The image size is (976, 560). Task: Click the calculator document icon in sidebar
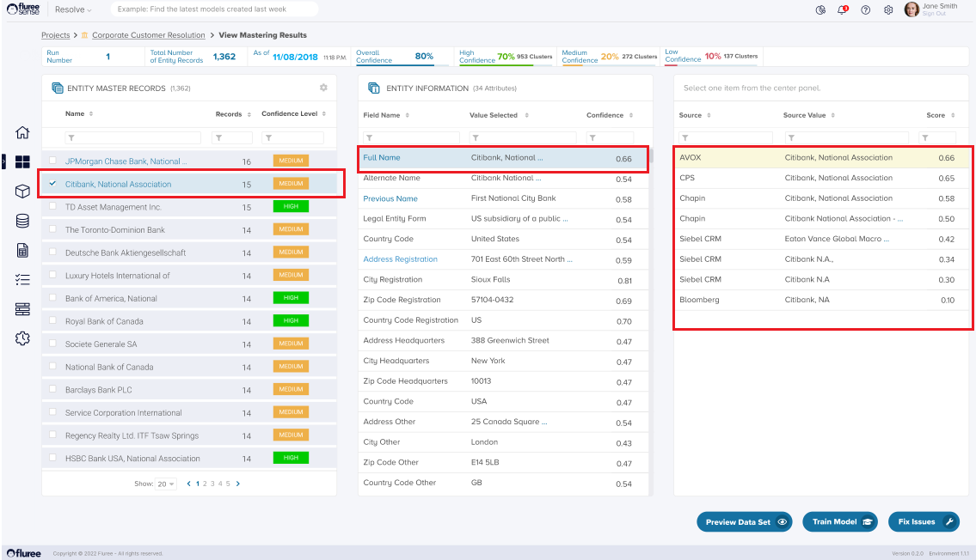[x=22, y=251]
